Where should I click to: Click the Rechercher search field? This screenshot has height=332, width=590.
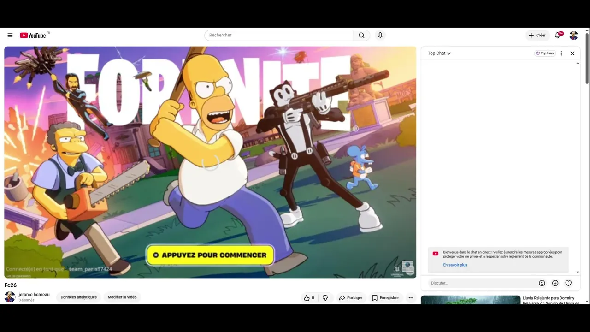click(279, 36)
